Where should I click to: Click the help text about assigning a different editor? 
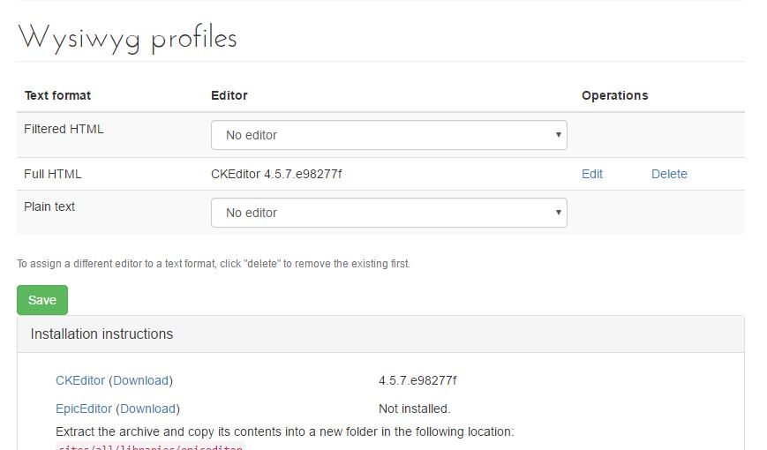(x=214, y=264)
